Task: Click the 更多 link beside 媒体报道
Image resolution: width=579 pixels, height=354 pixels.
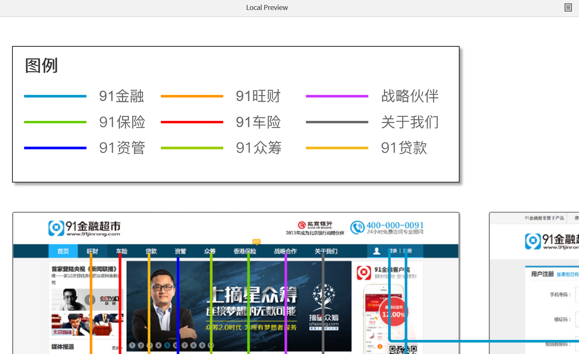Action: 116,348
